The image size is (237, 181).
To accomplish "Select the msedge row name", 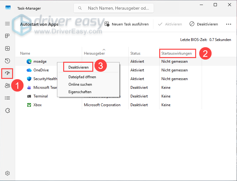I will click(40, 61).
